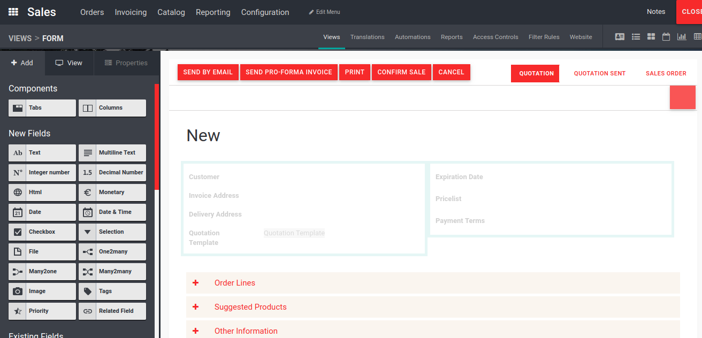Click the CONFIRM SALE button
This screenshot has width=702, height=338.
[402, 72]
